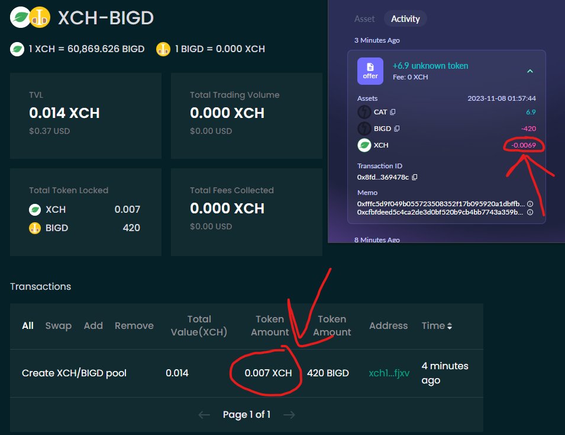This screenshot has width=565, height=435.
Task: Show All transactions
Action: point(28,325)
